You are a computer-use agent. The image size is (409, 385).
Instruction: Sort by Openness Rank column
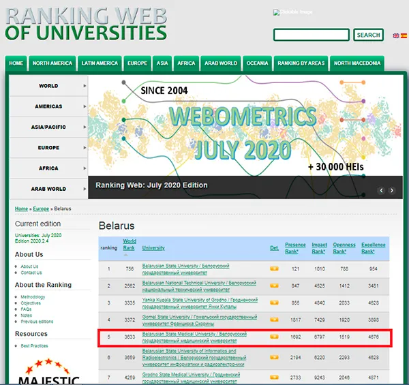344,248
